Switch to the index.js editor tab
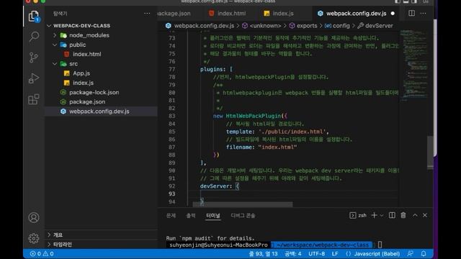The image size is (461, 259). (279, 14)
